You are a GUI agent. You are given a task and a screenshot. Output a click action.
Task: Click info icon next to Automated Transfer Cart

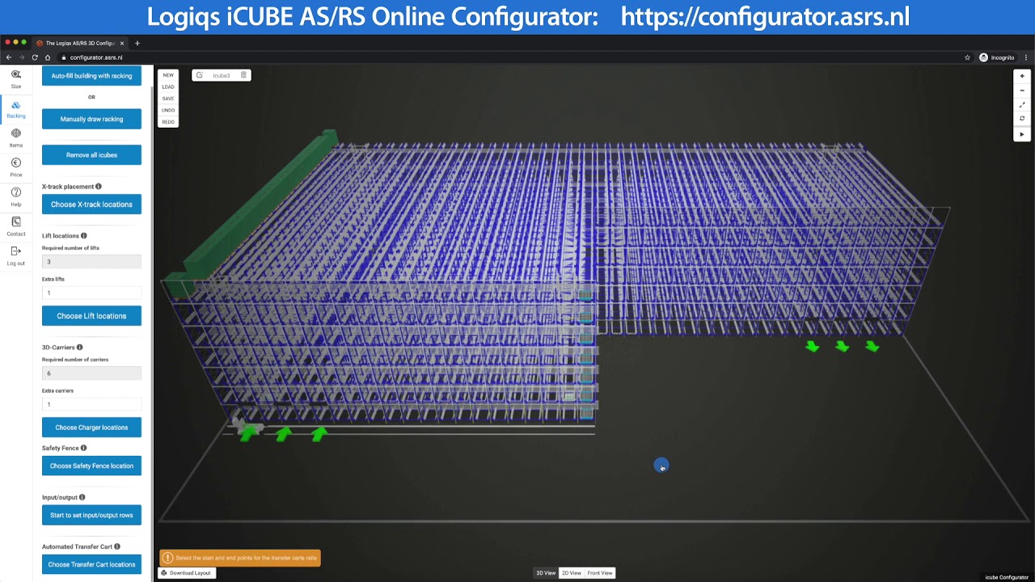pos(117,546)
